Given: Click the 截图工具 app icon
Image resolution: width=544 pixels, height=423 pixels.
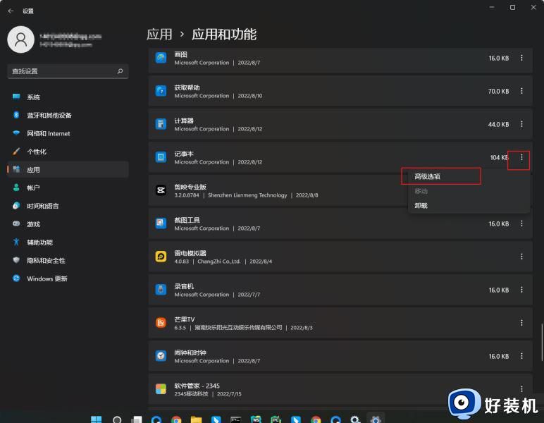Looking at the screenshot, I should coord(161,223).
